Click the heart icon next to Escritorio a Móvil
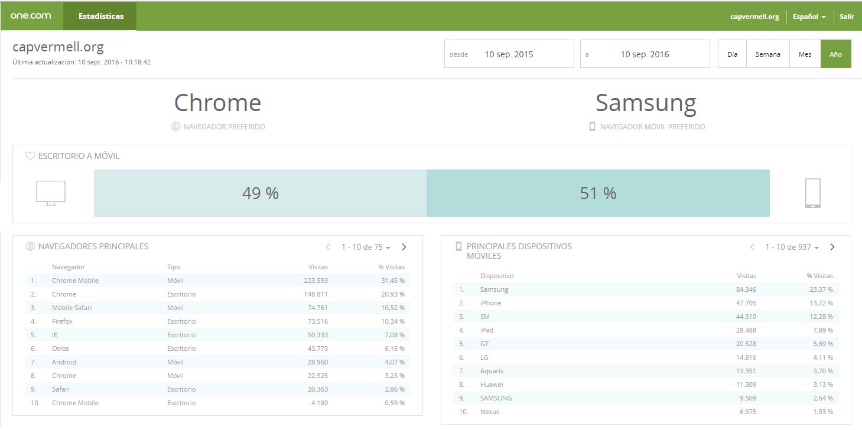This screenshot has width=862, height=430. [31, 156]
